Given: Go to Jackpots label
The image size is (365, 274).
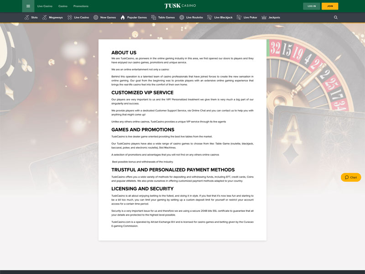Looking at the screenshot, I should (274, 17).
